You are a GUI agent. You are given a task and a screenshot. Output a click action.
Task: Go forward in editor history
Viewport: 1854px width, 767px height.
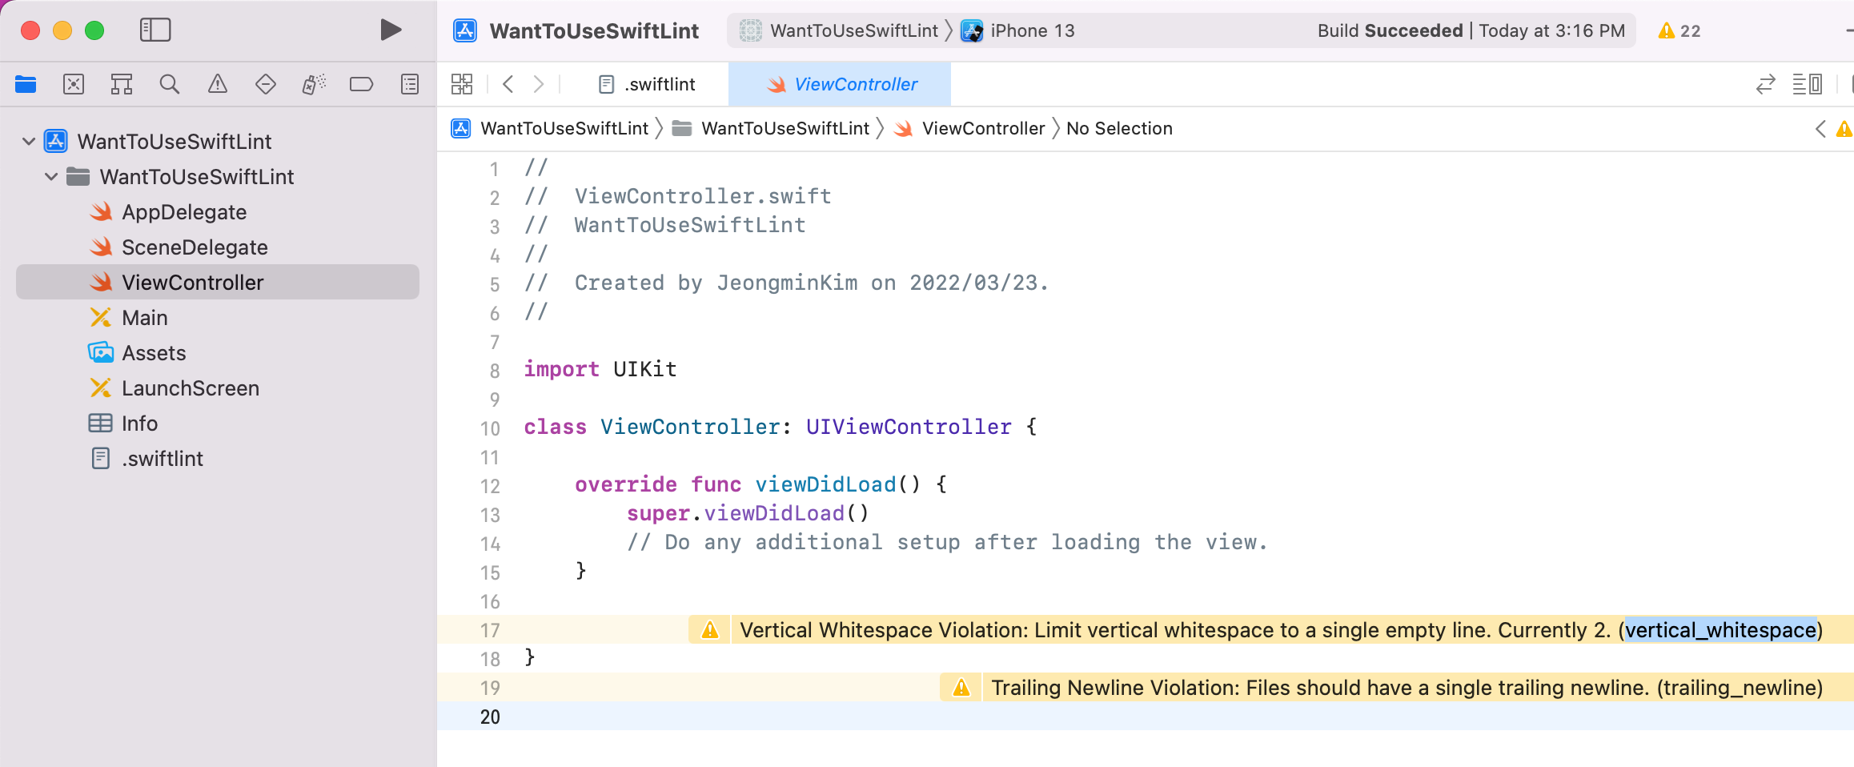coord(539,84)
